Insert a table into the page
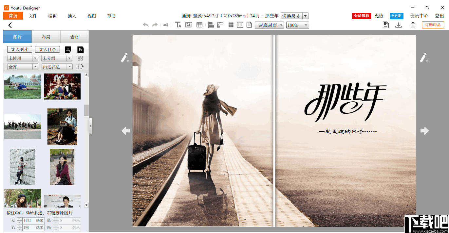The image size is (449, 233). [x=199, y=25]
